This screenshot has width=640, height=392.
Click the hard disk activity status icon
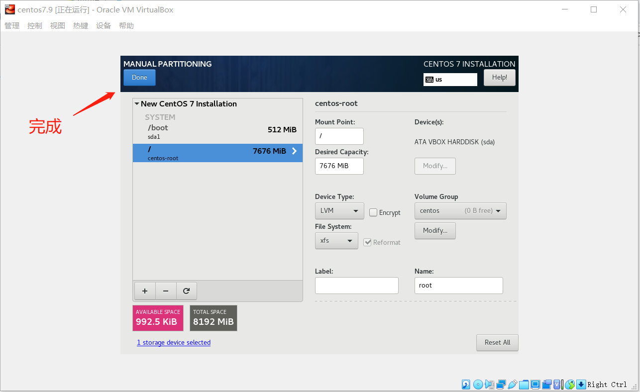tap(466, 384)
